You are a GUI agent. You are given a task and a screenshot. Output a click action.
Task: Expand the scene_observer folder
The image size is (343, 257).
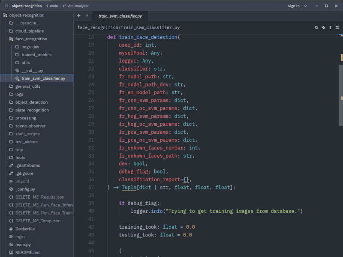[x=37, y=126]
